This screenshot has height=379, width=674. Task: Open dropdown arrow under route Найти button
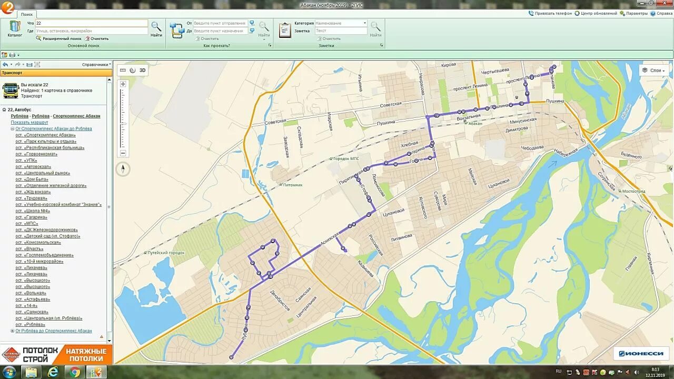pos(264,39)
